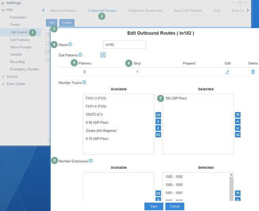259x211 pixels.
Task: Open the Settings gear icon in title bar
Action: pyautogui.click(x=3, y=3)
